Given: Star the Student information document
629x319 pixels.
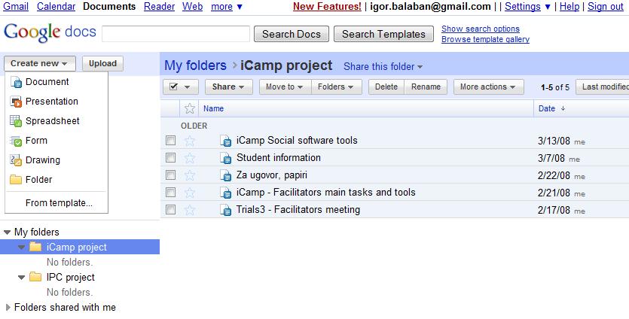Looking at the screenshot, I should coord(189,158).
